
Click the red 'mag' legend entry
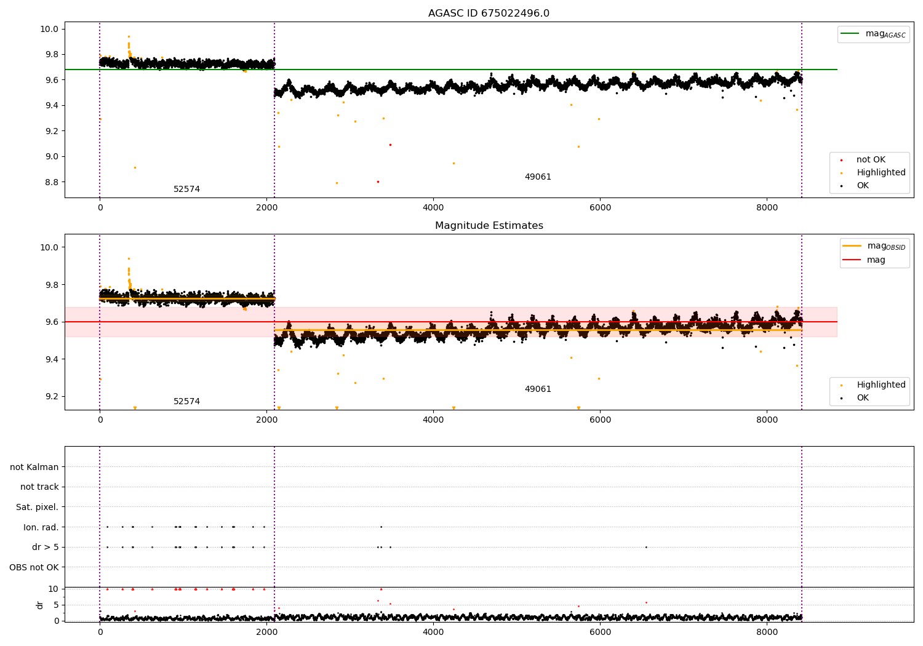(x=865, y=260)
